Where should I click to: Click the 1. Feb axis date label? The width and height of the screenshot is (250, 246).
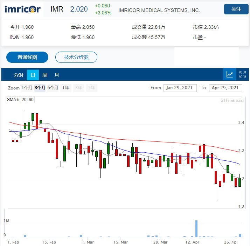(x=13, y=242)
